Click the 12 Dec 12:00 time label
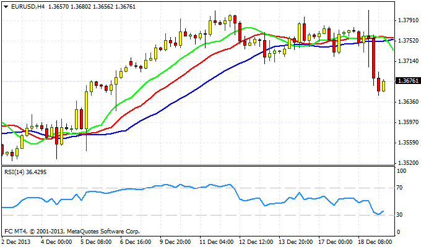The height and width of the screenshot is (247, 421). 256,241
